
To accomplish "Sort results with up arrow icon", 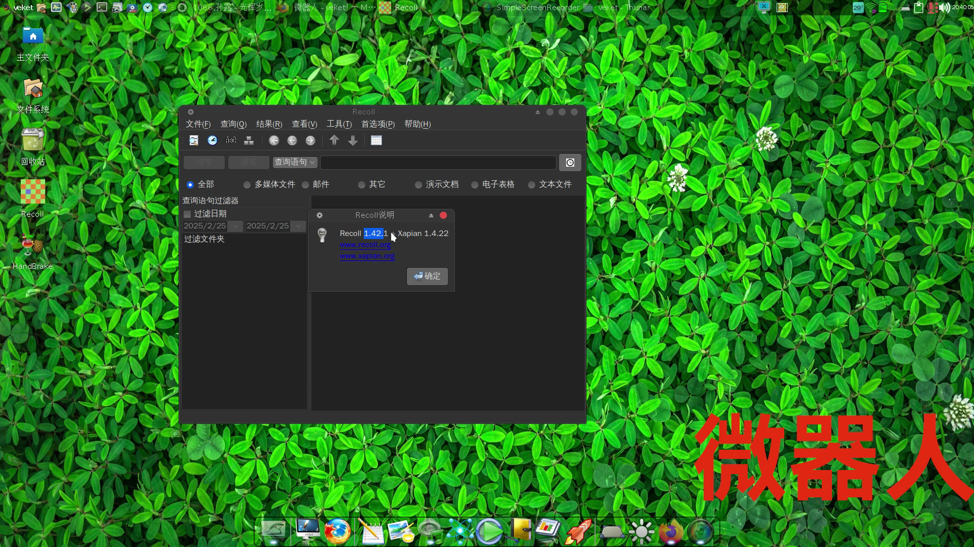I will click(334, 141).
